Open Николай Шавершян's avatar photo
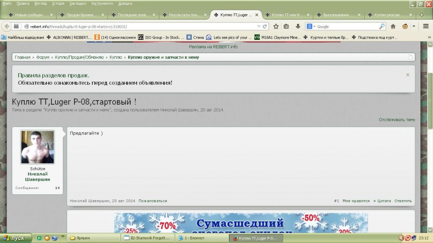 [x=38, y=147]
